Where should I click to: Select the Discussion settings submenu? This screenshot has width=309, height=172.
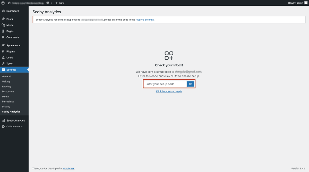point(8,92)
